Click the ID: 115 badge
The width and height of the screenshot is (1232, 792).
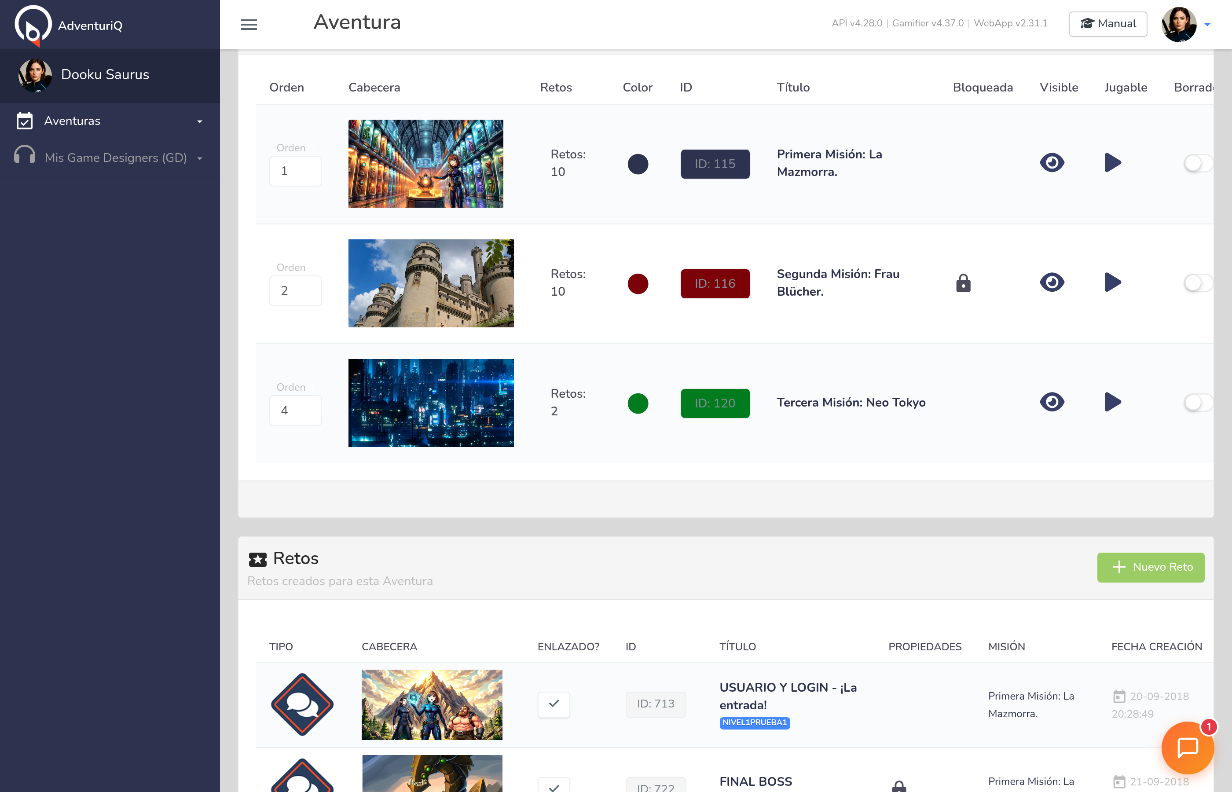tap(715, 164)
